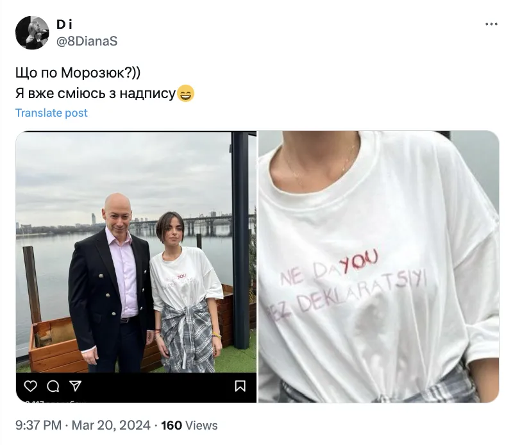Click the bookmark save icon in photo

pos(240,385)
